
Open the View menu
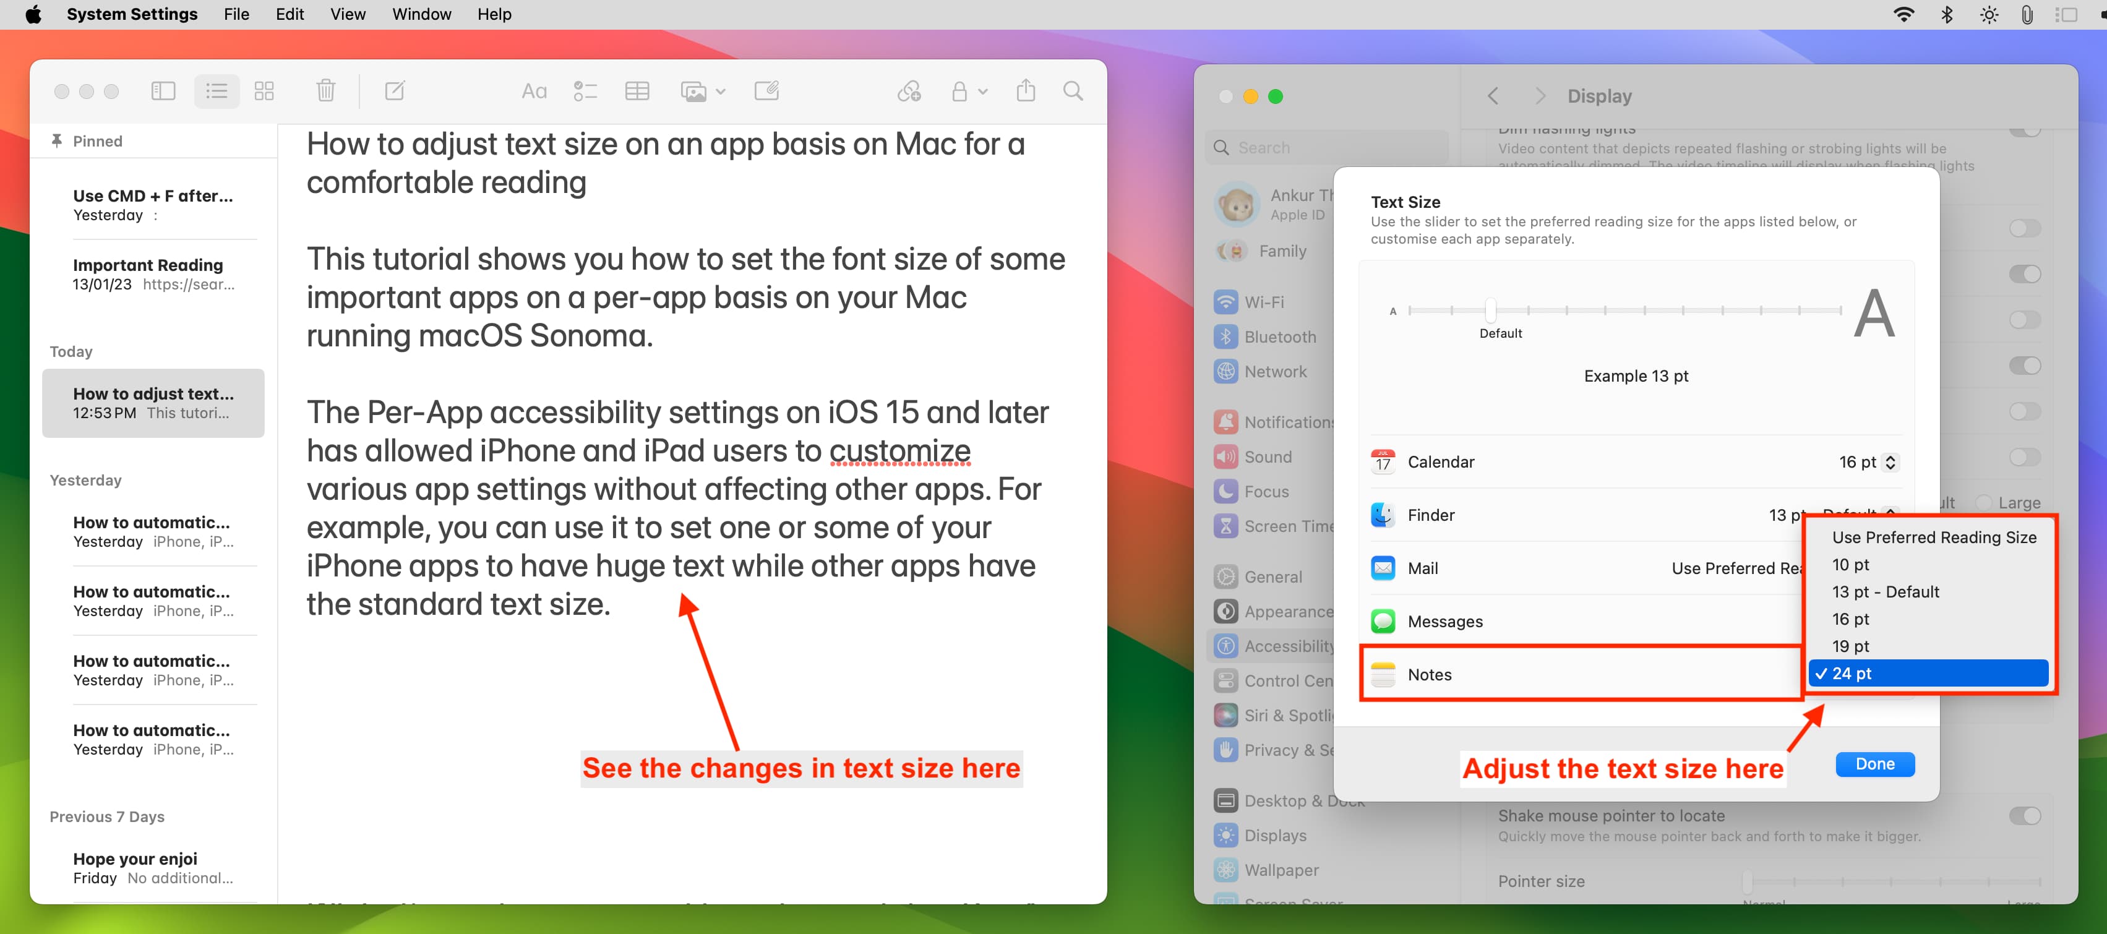pos(348,14)
